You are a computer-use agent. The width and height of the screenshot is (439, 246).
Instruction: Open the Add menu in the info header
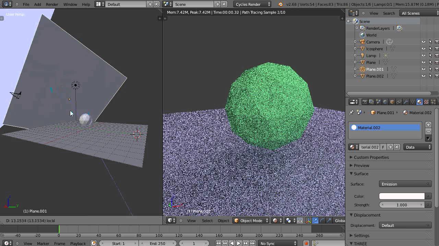[x=38, y=4]
